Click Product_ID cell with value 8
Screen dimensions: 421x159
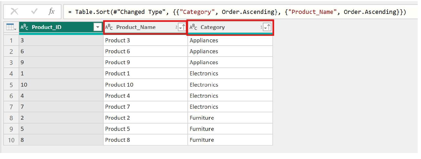click(61, 140)
